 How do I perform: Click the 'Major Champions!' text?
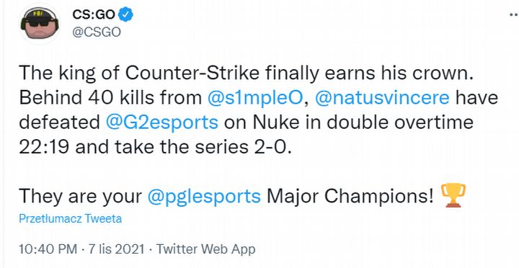click(x=350, y=197)
